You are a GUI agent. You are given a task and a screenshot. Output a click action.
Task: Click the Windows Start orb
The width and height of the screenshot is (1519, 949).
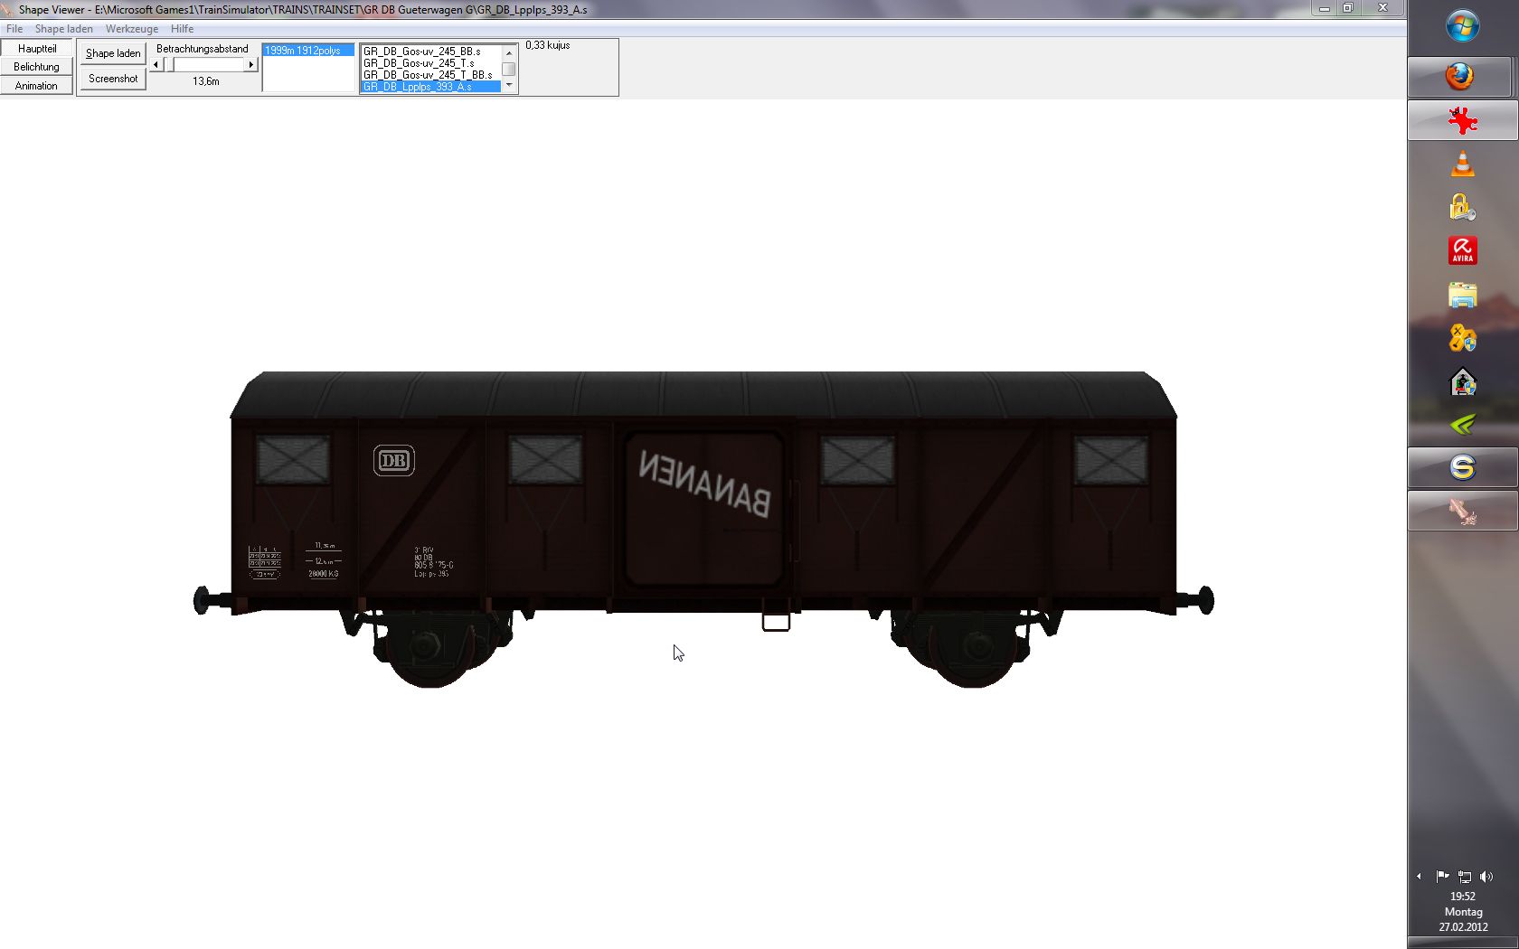pos(1462,26)
